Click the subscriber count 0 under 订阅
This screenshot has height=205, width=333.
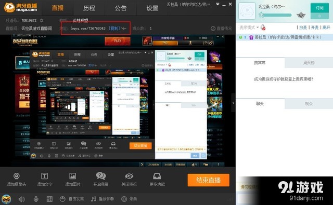pyautogui.click(x=319, y=16)
